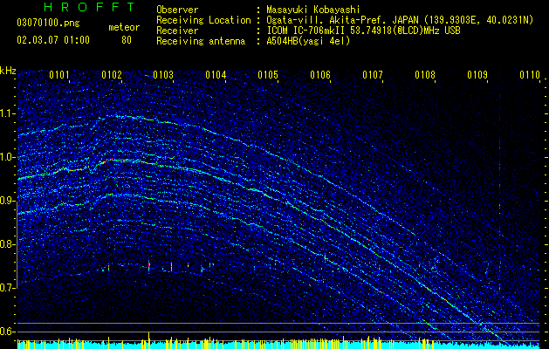Click the 0101 time marker
The image size is (549, 349).
point(59,75)
